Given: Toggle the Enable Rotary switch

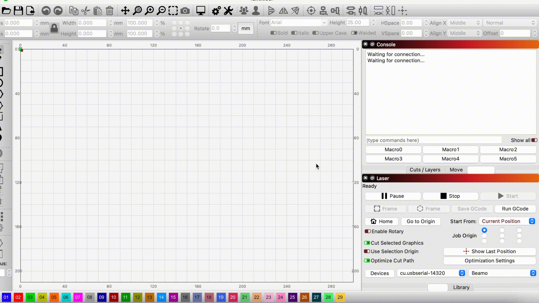Looking at the screenshot, I should point(368,231).
